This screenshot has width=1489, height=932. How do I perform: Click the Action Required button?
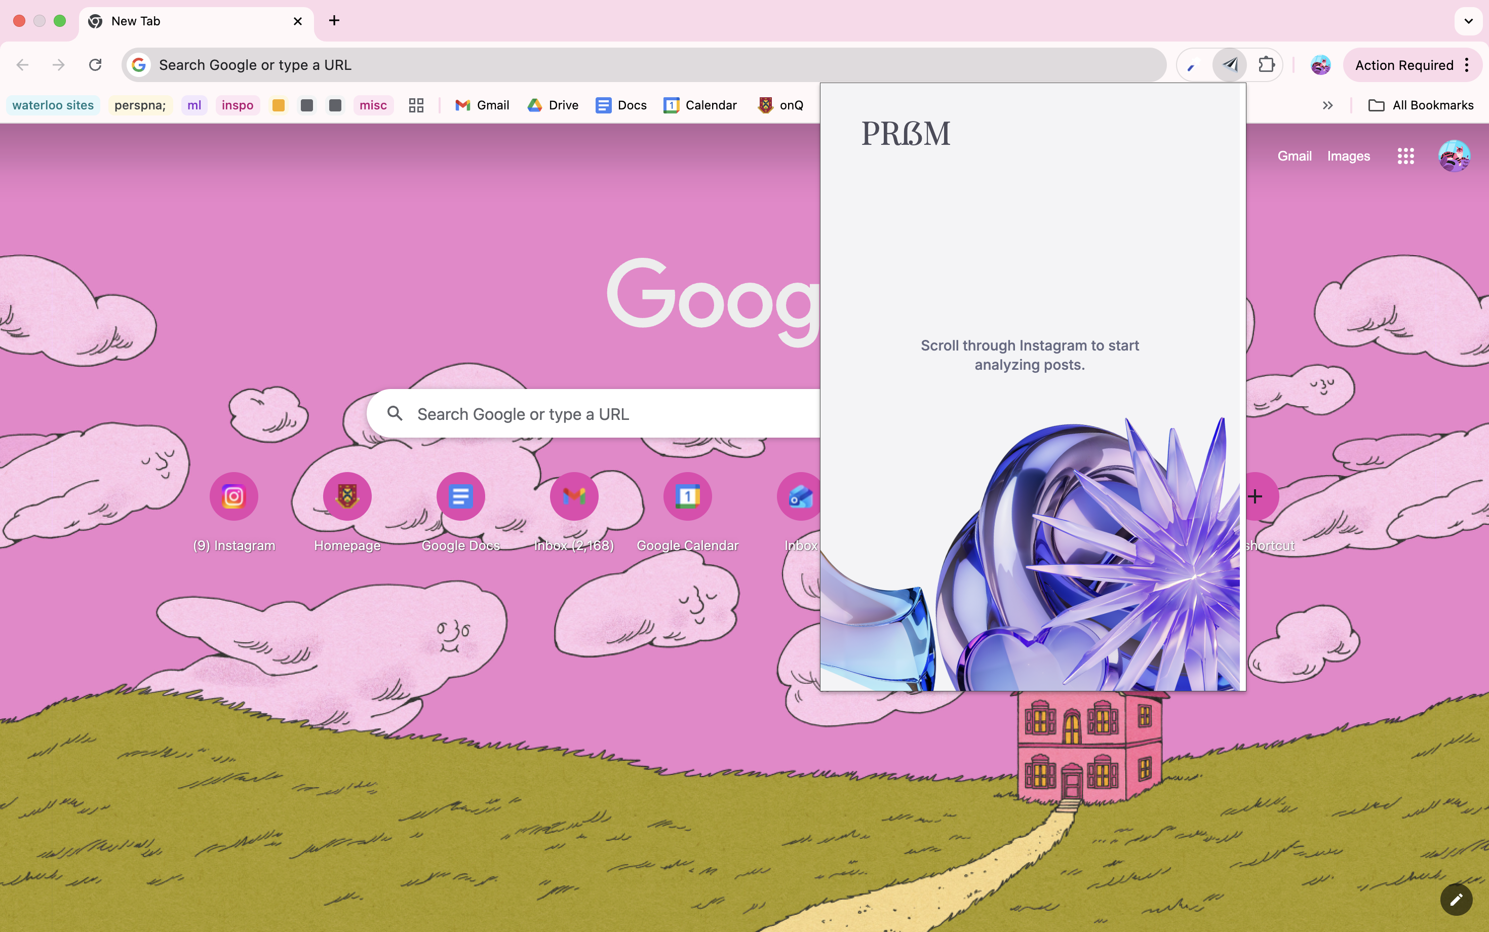(1403, 65)
